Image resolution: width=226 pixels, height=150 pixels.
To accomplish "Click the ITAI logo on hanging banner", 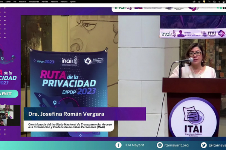I will coord(209,34).
